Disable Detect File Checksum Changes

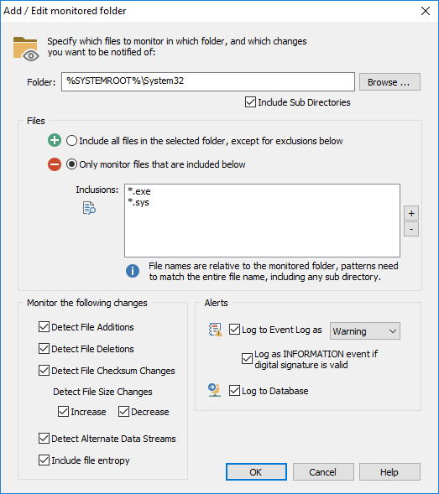44,371
